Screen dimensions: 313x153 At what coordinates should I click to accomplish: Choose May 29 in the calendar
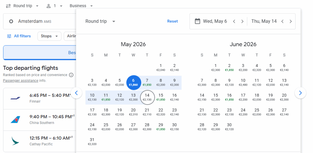[161, 126]
